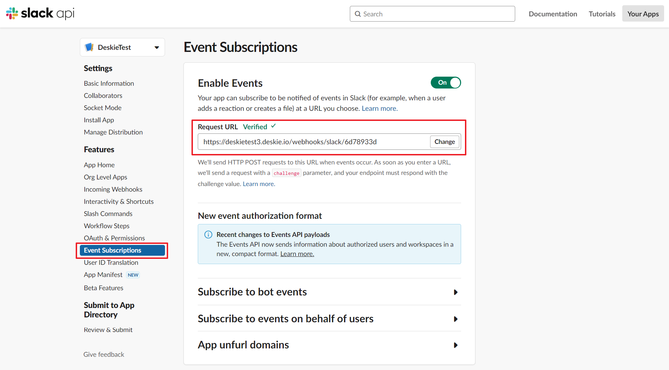Open the DeskieTest app dropdown

[x=122, y=47]
